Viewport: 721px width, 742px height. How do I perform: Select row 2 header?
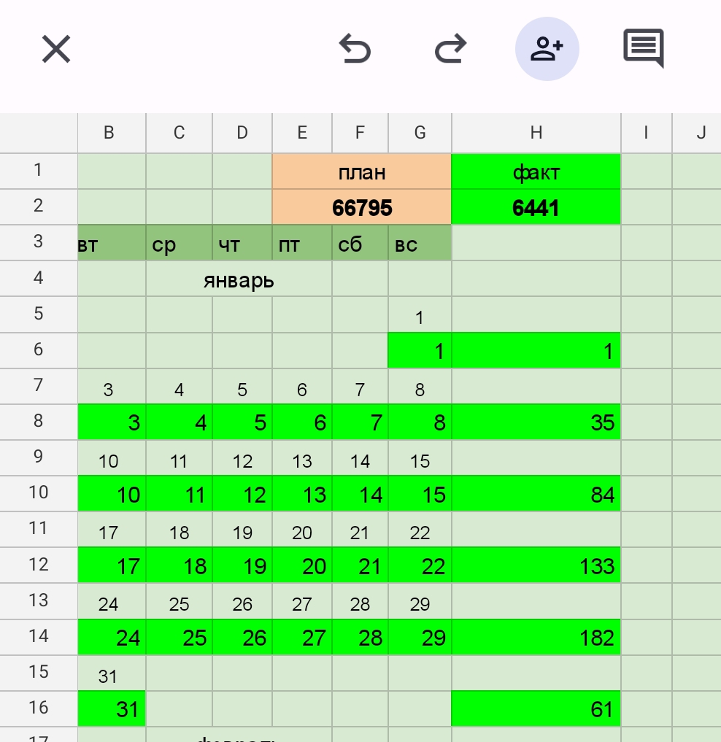[39, 206]
